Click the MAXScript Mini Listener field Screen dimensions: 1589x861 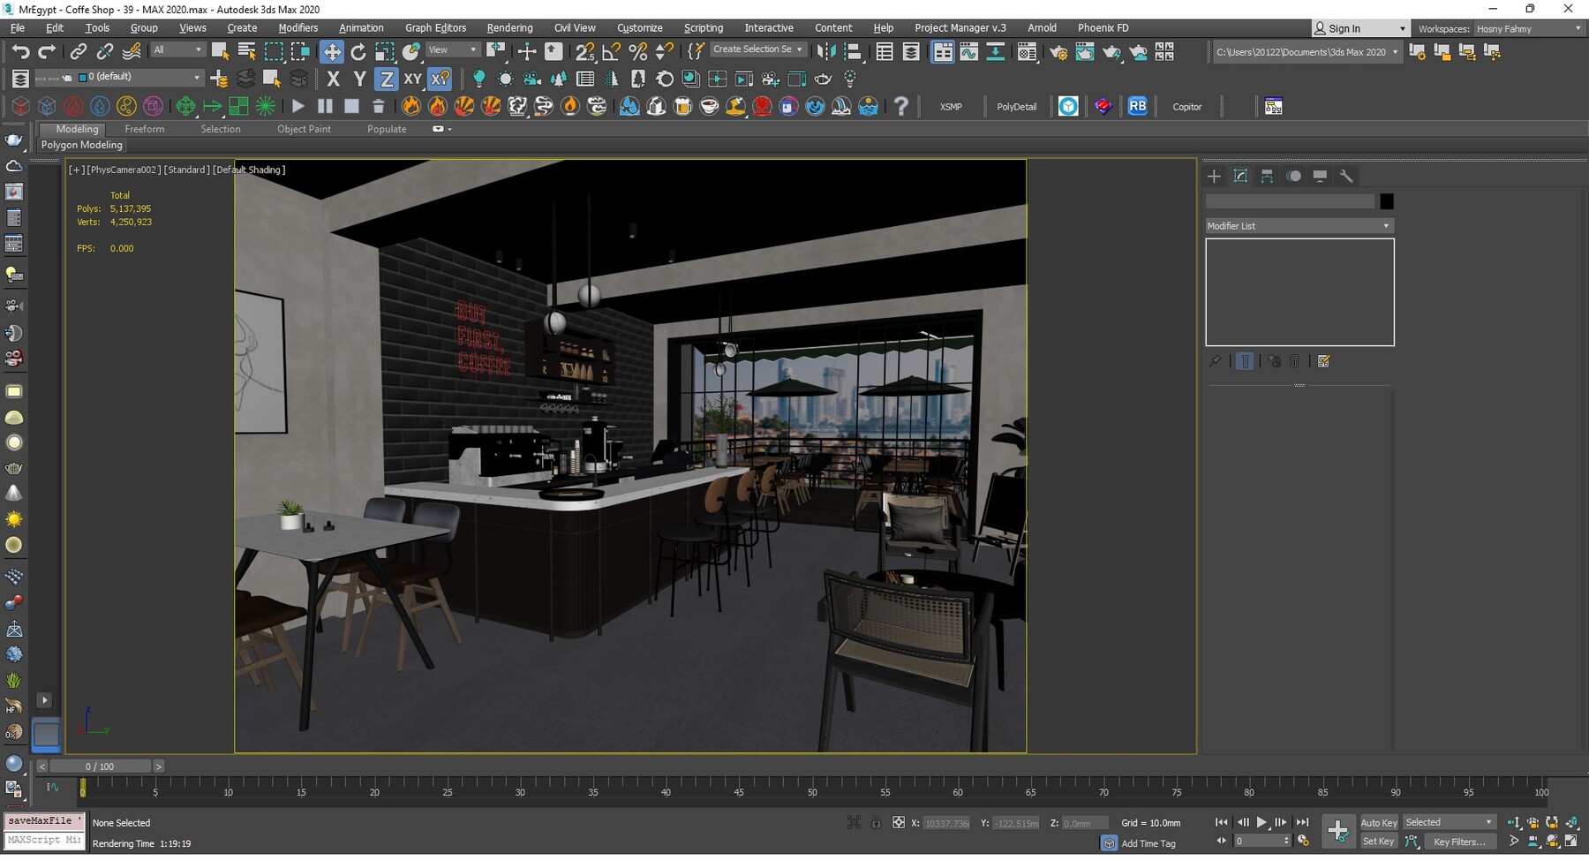[44, 840]
